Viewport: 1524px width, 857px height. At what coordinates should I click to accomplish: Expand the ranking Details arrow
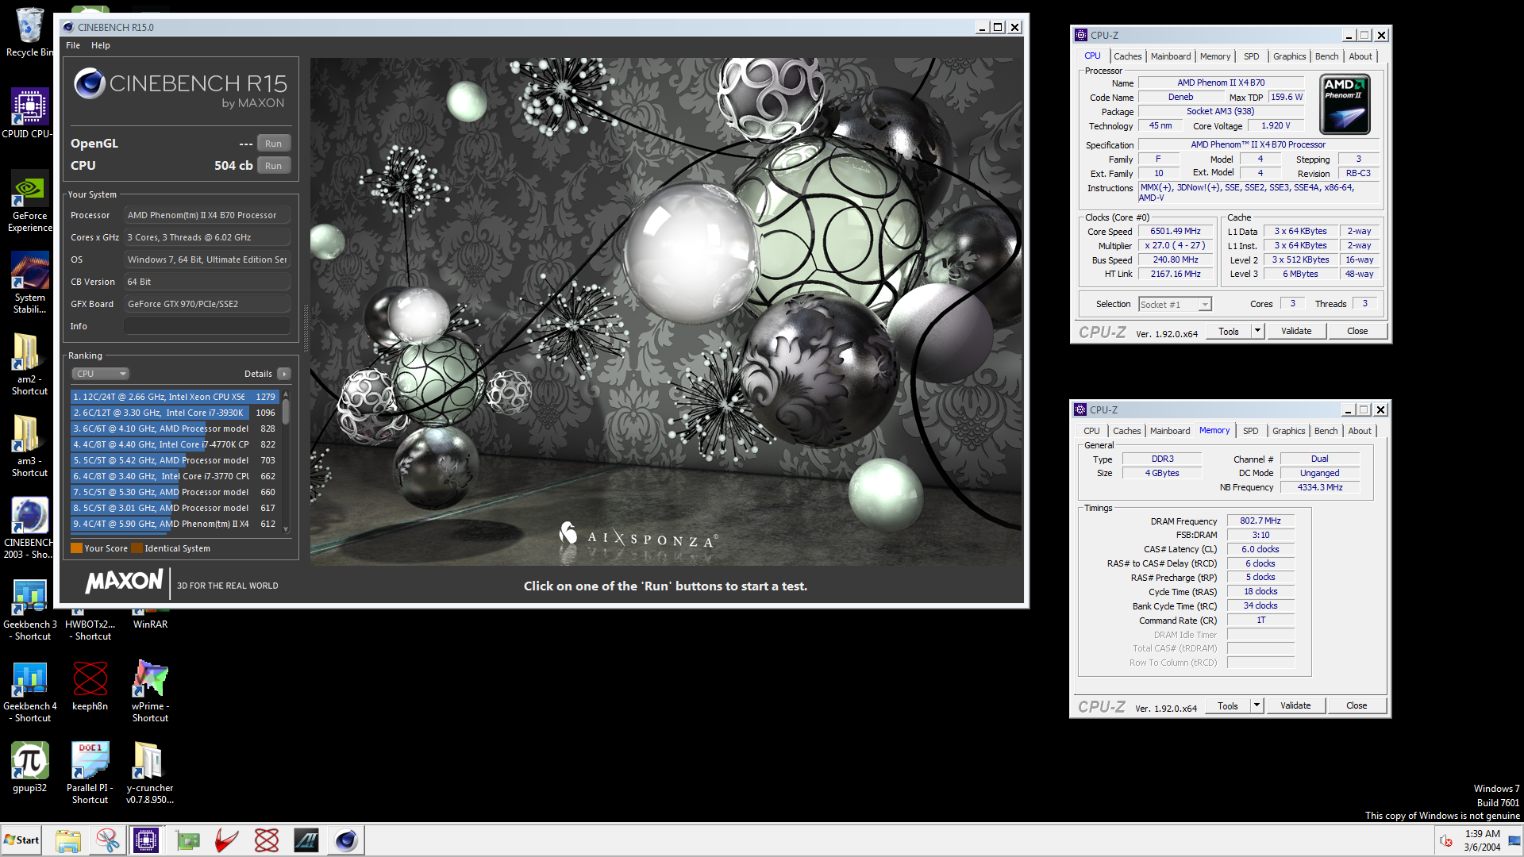point(283,374)
